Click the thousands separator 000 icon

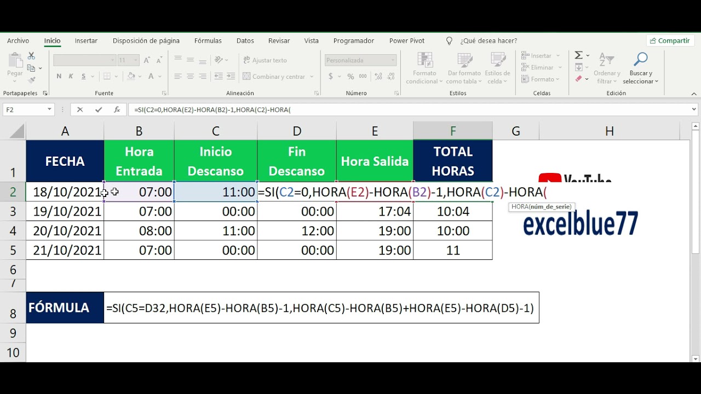coord(362,77)
